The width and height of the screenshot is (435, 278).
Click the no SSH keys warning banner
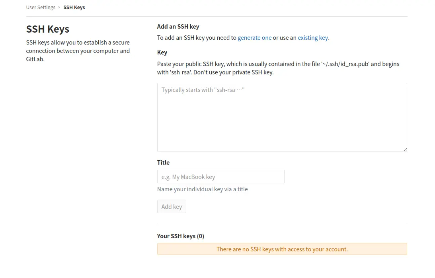[x=282, y=249]
